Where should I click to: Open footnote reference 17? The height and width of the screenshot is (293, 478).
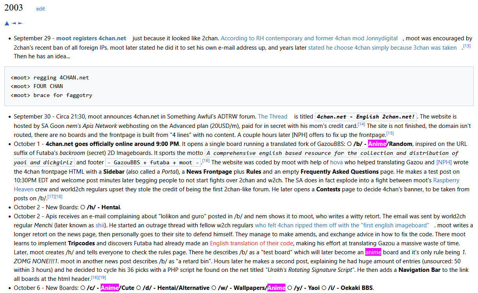point(51,196)
